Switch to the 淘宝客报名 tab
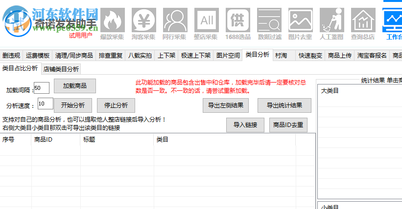402x209 pixels. pyautogui.click(x=372, y=56)
